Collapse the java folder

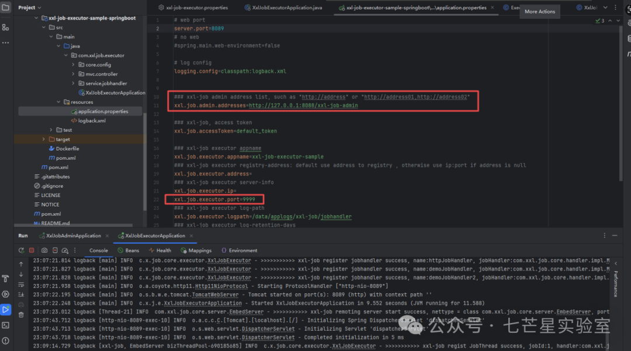[x=58, y=46]
